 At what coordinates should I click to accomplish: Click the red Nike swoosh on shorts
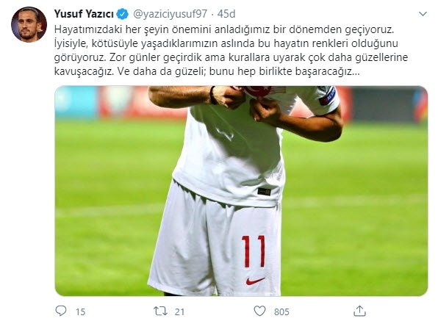click(x=255, y=281)
